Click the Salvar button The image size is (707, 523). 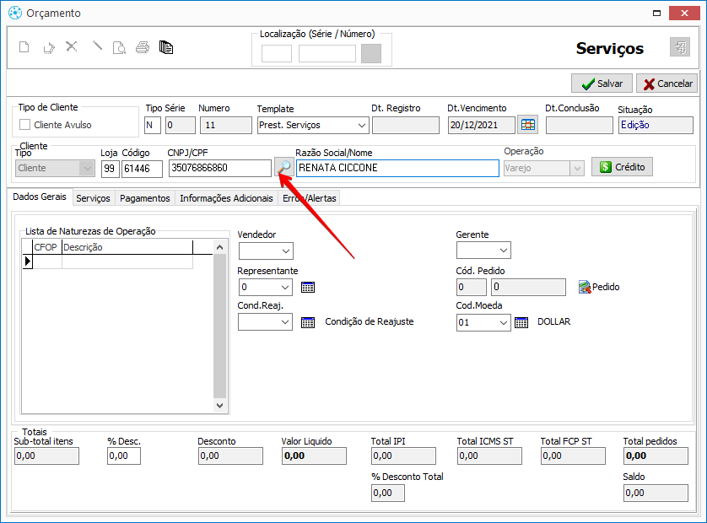[602, 84]
